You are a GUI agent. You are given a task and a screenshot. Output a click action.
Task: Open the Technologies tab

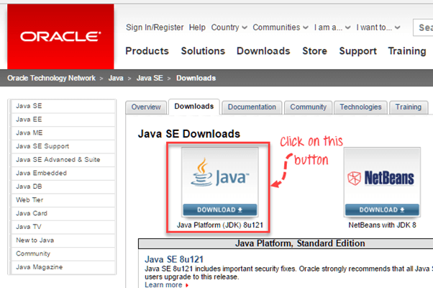pyautogui.click(x=360, y=107)
